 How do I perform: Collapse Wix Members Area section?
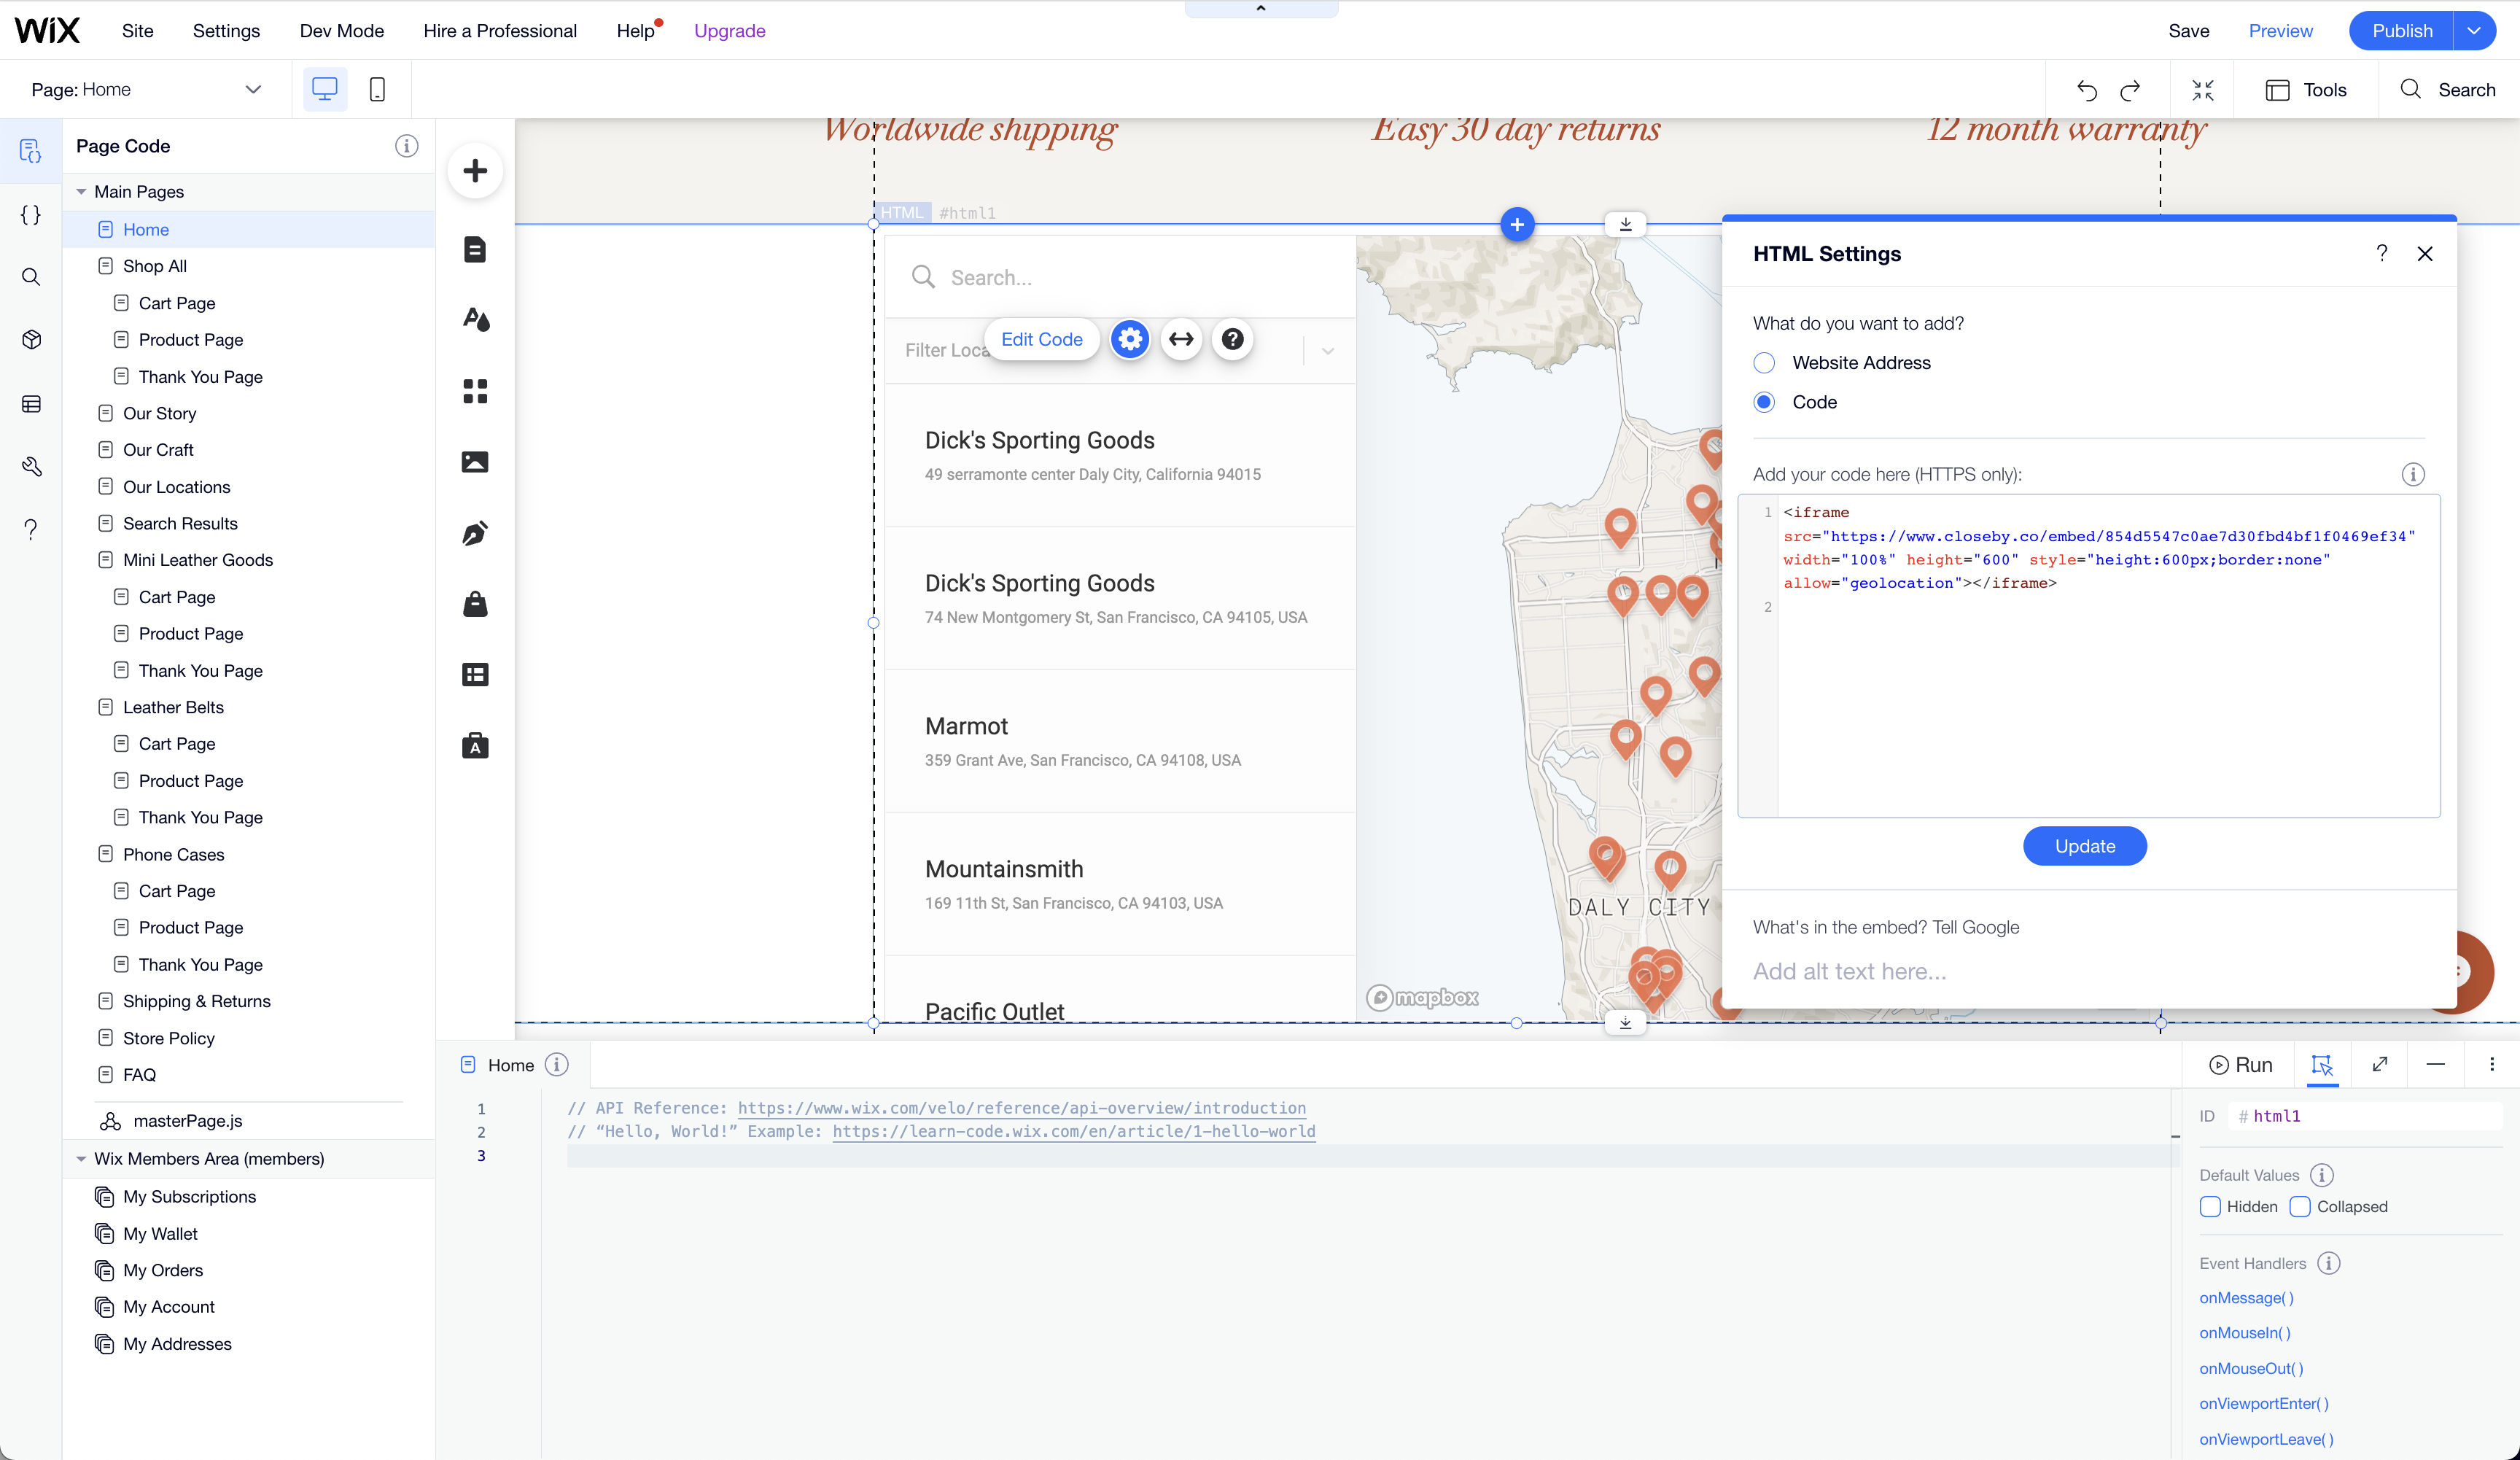click(x=81, y=1159)
